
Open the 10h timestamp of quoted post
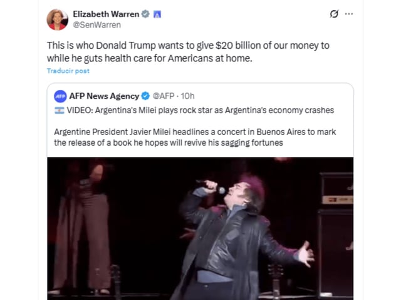point(187,96)
